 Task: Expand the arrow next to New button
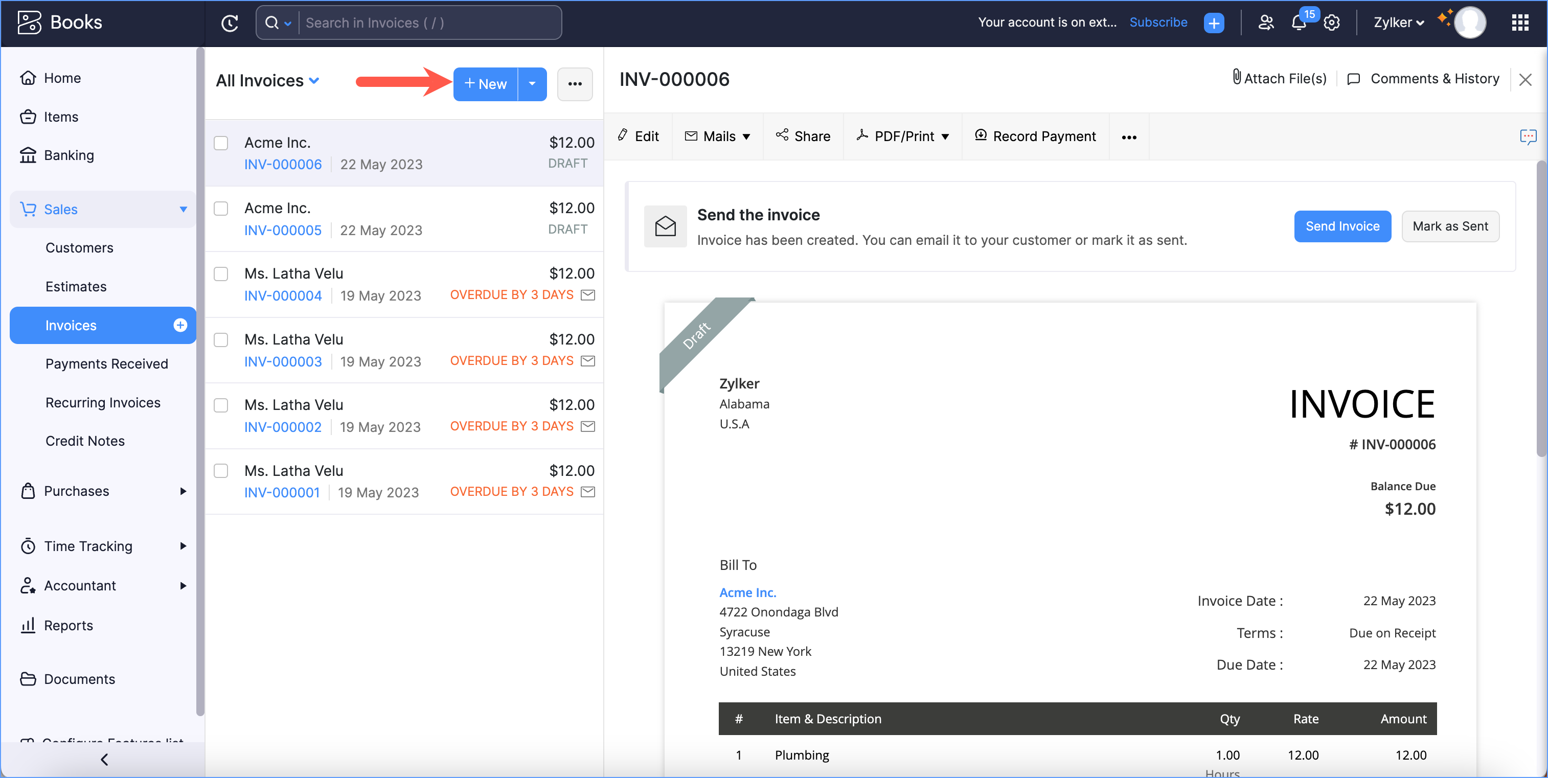pos(532,83)
